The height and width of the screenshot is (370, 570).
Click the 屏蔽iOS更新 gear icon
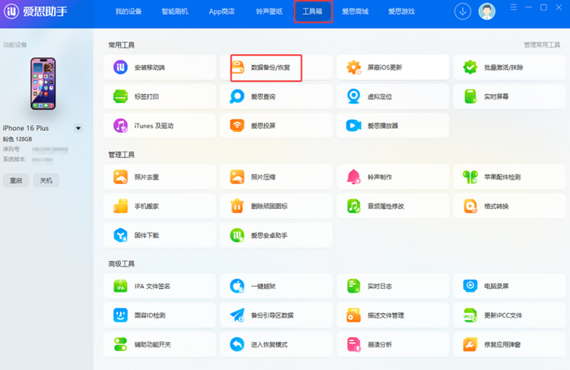354,67
